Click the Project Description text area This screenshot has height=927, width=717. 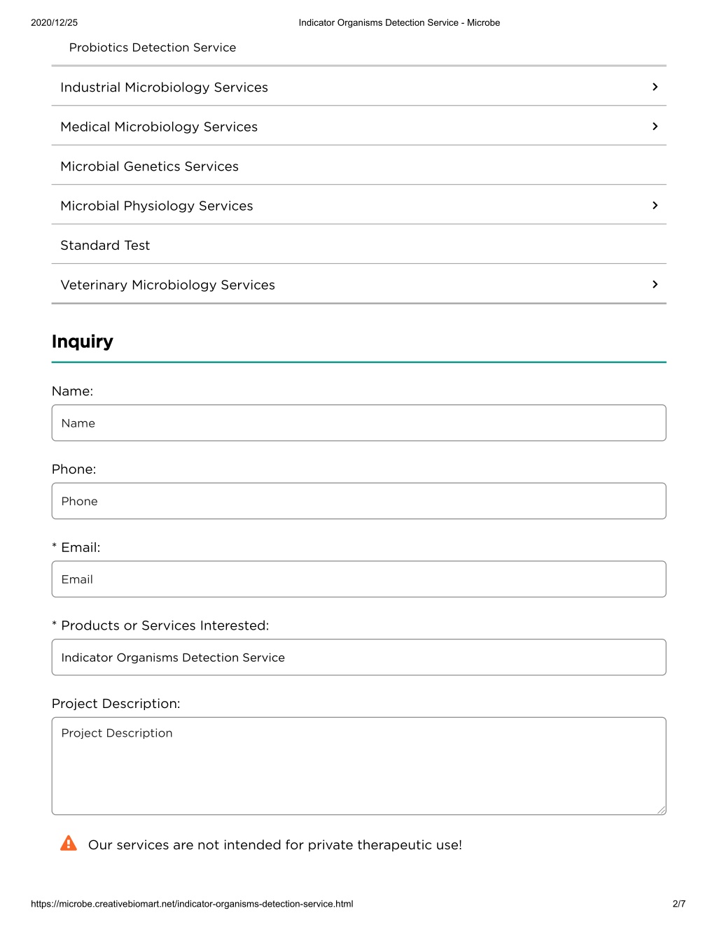coord(358,766)
